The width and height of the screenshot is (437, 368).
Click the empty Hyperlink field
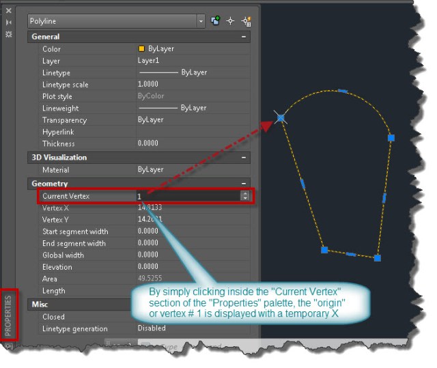pyautogui.click(x=193, y=132)
